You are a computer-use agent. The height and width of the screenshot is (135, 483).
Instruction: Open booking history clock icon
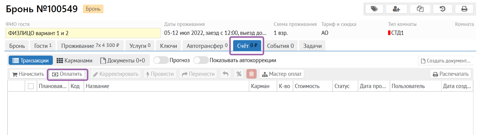(x=442, y=9)
